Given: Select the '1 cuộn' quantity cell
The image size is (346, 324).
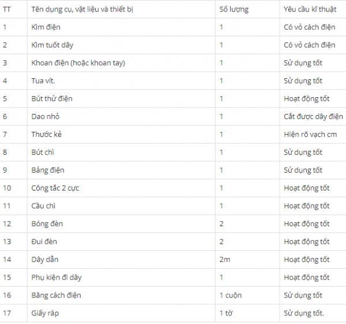Looking at the screenshot, I should click(x=231, y=295).
